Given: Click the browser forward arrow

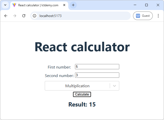Looking at the screenshot, I should click(x=15, y=16).
